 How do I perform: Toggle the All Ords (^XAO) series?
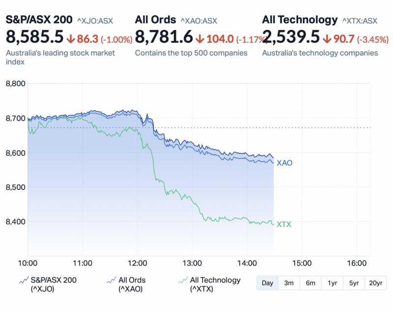pos(132,285)
